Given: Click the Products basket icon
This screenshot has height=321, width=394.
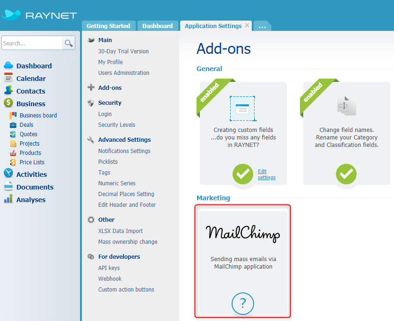Looking at the screenshot, I should point(13,153).
